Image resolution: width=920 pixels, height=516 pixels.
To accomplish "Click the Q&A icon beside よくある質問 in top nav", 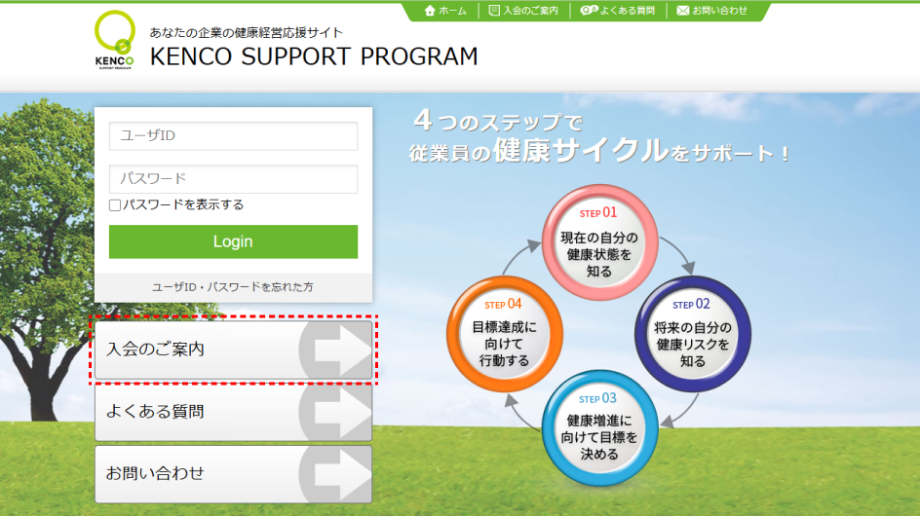I will pyautogui.click(x=589, y=11).
